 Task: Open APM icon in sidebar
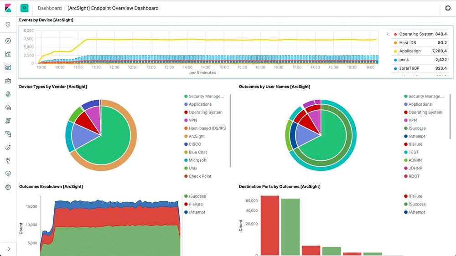(x=8, y=134)
